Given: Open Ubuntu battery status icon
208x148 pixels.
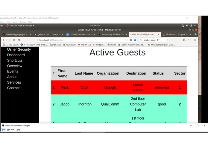Looking at the screenshot, I should [x=191, y=25].
